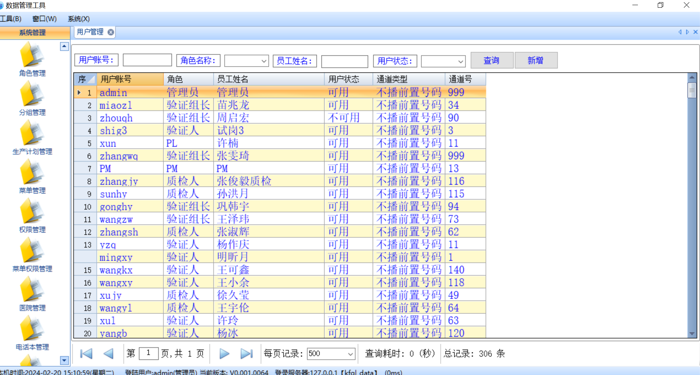Viewport: 700px width, 375px height.
Task: Open 系统(X) menu
Action: (x=79, y=19)
